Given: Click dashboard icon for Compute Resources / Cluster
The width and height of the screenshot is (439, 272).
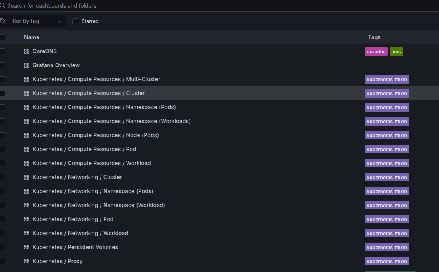Looking at the screenshot, I should coord(27,93).
